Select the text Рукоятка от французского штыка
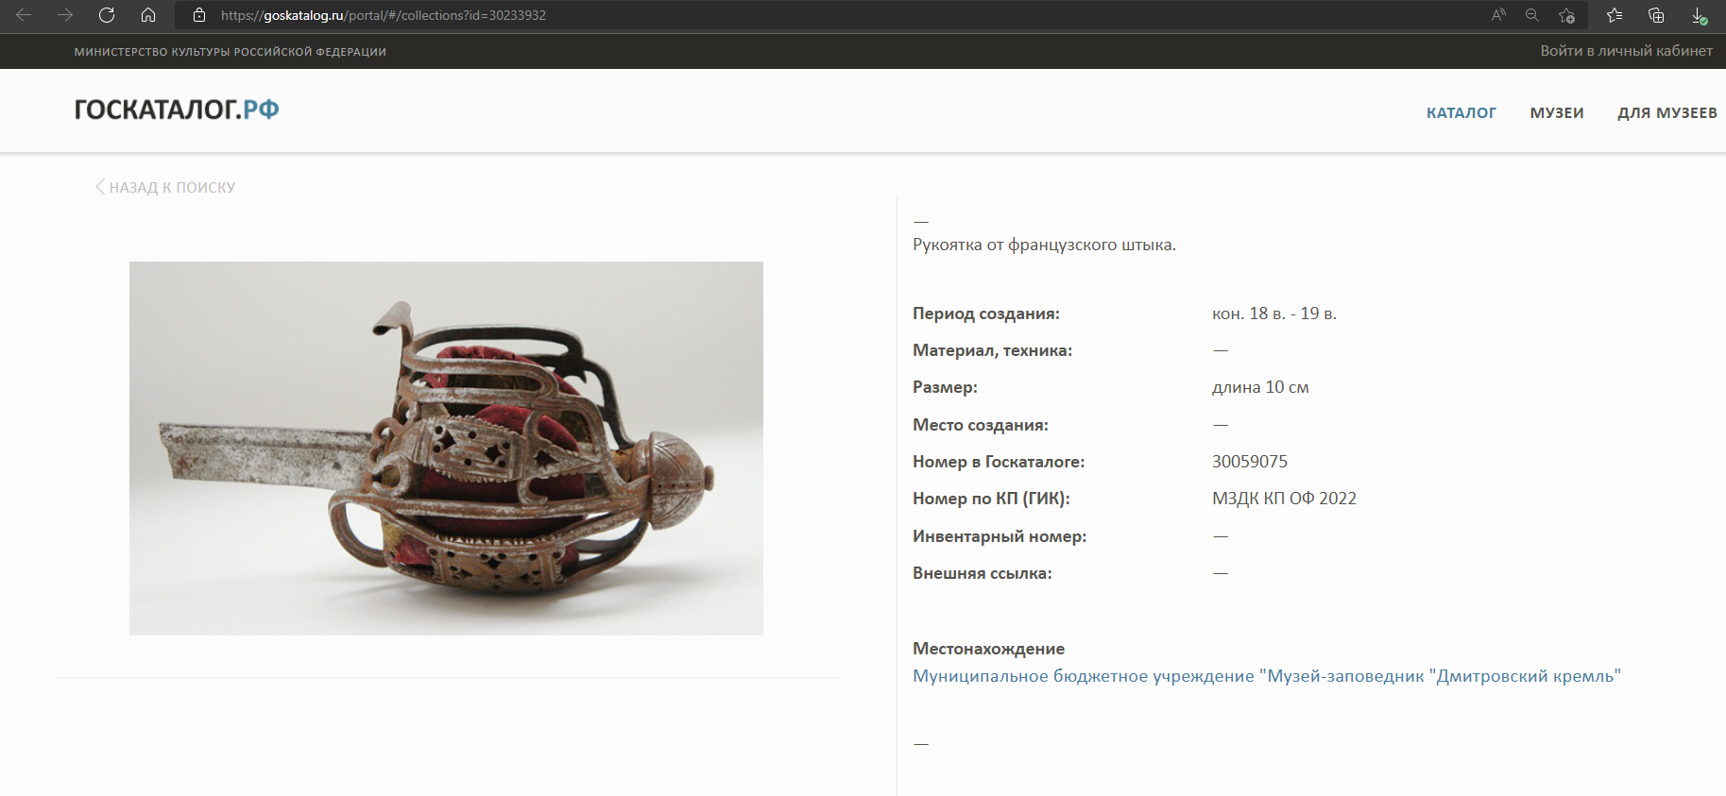The height and width of the screenshot is (796, 1726). click(1044, 245)
